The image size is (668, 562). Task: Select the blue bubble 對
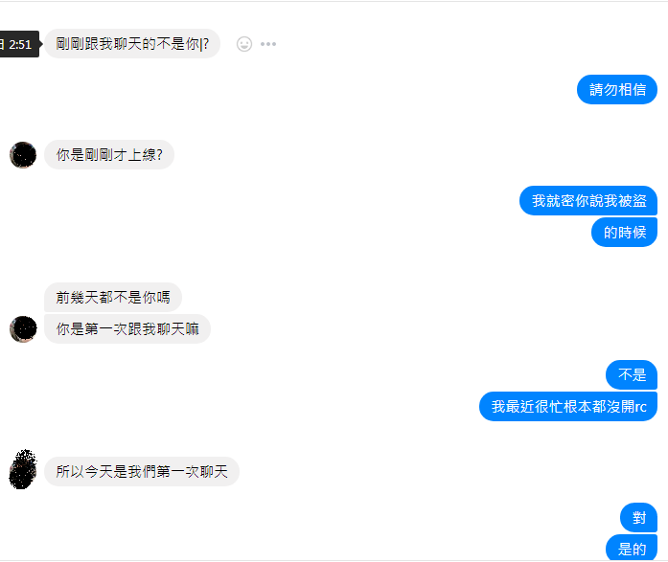(x=638, y=518)
